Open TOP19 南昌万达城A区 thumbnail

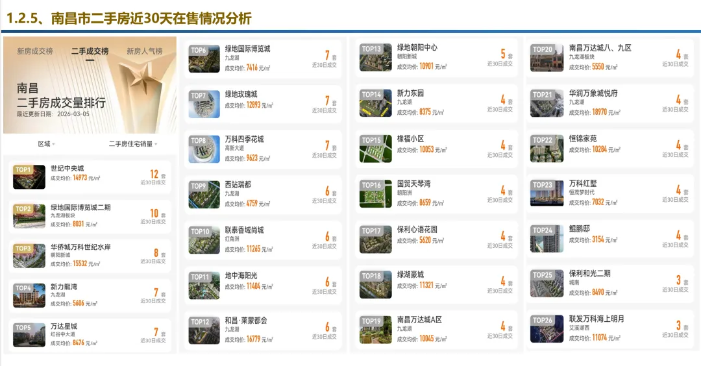tap(376, 330)
